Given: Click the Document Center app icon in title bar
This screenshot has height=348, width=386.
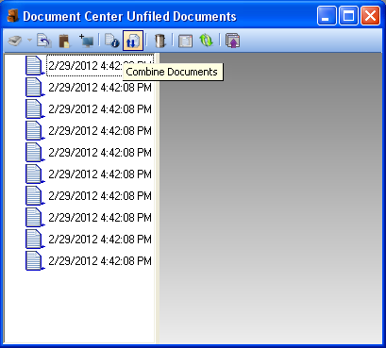Looking at the screenshot, I should (12, 16).
